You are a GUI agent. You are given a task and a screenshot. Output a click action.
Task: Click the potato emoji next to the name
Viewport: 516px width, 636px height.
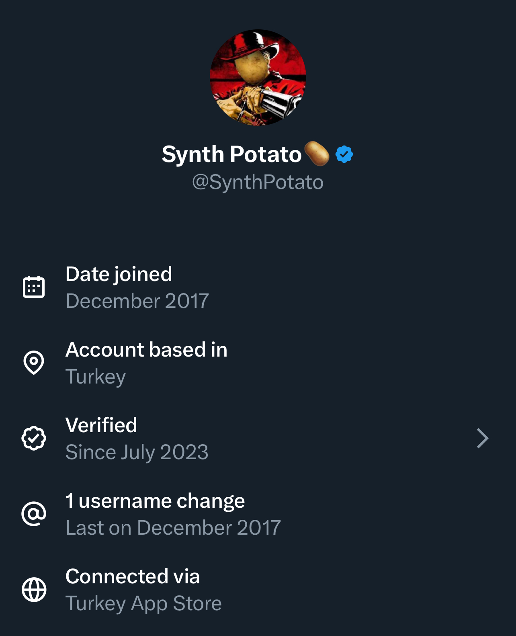[x=317, y=154]
